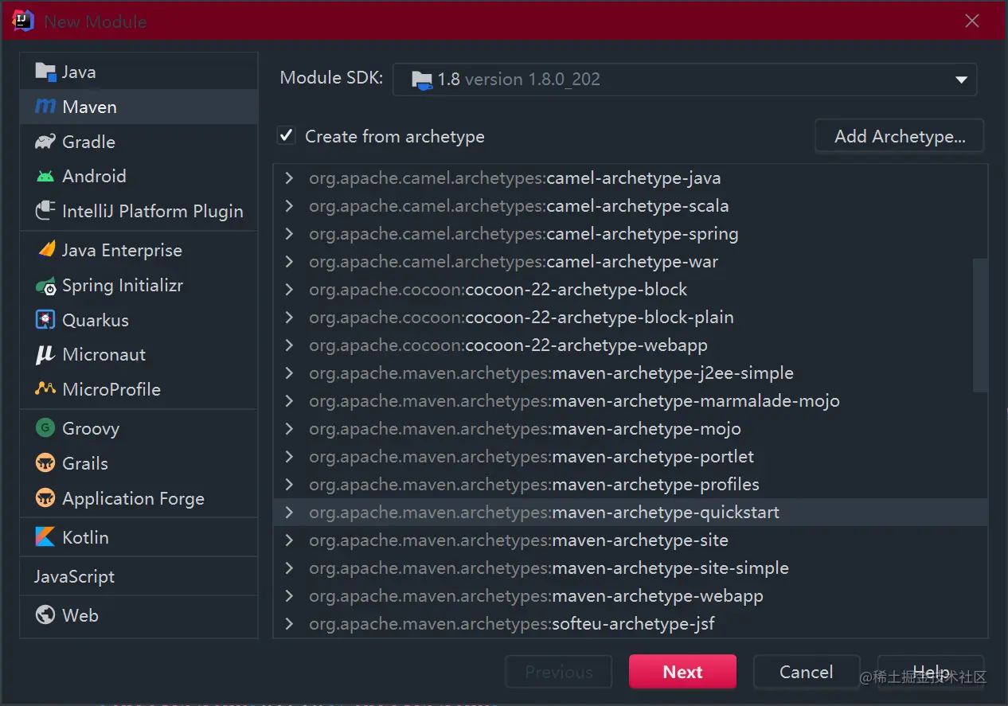Click the archetype list vertical scrollbar
This screenshot has width=1008, height=706.
981,325
